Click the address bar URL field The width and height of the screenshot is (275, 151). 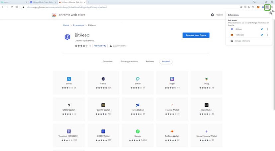click(x=67, y=7)
